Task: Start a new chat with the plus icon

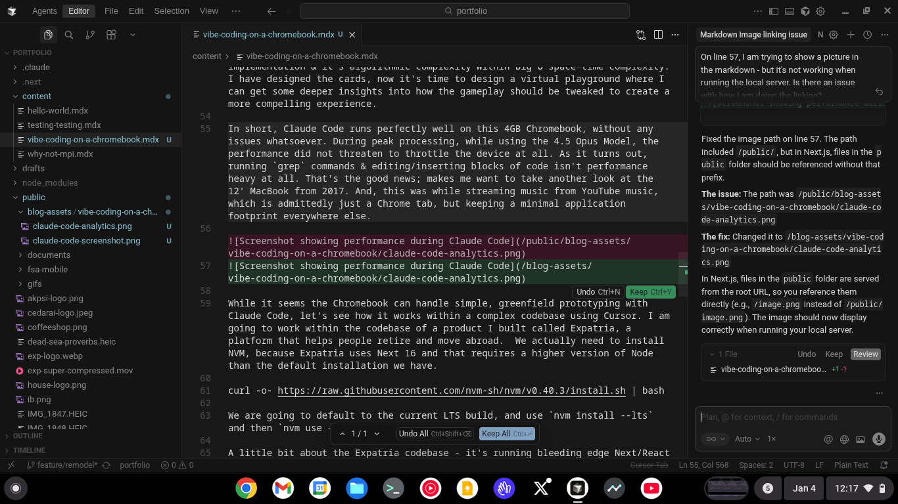Action: (851, 34)
